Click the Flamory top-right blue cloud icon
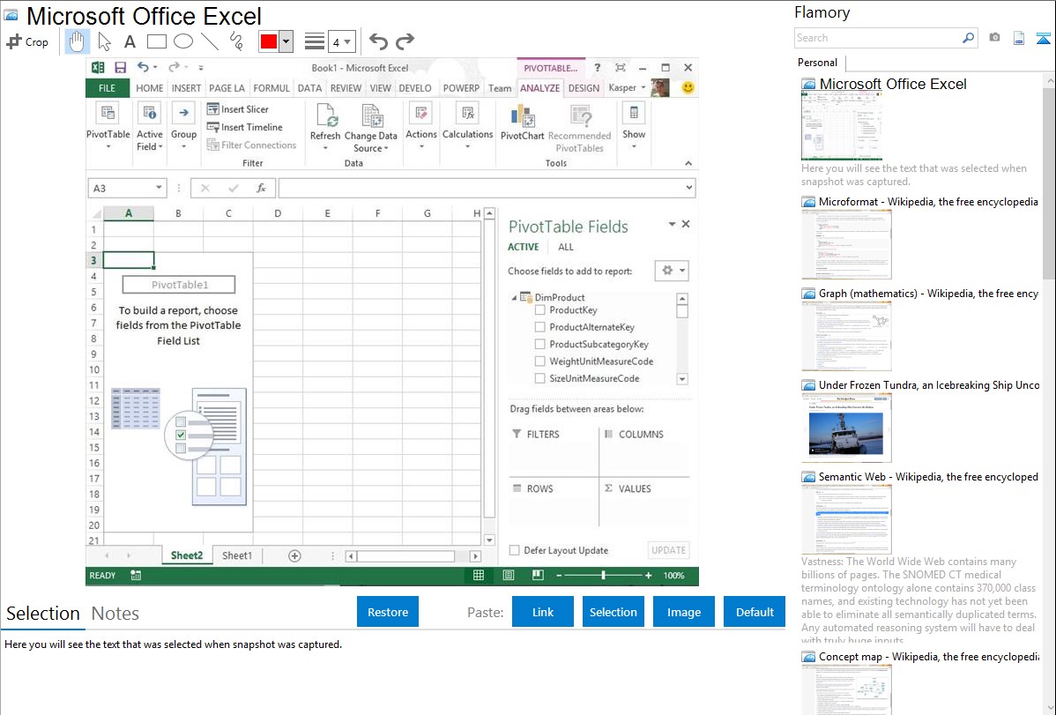Screen dimensions: 1056x715 (1043, 38)
